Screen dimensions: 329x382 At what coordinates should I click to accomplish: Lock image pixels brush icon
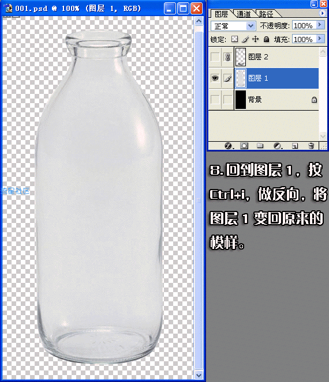245,39
